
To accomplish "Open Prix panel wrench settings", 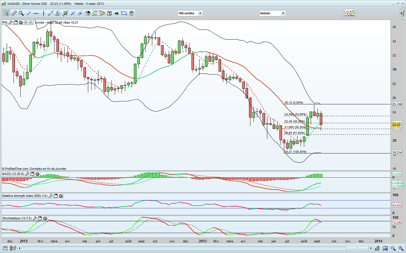I will click(10, 22).
